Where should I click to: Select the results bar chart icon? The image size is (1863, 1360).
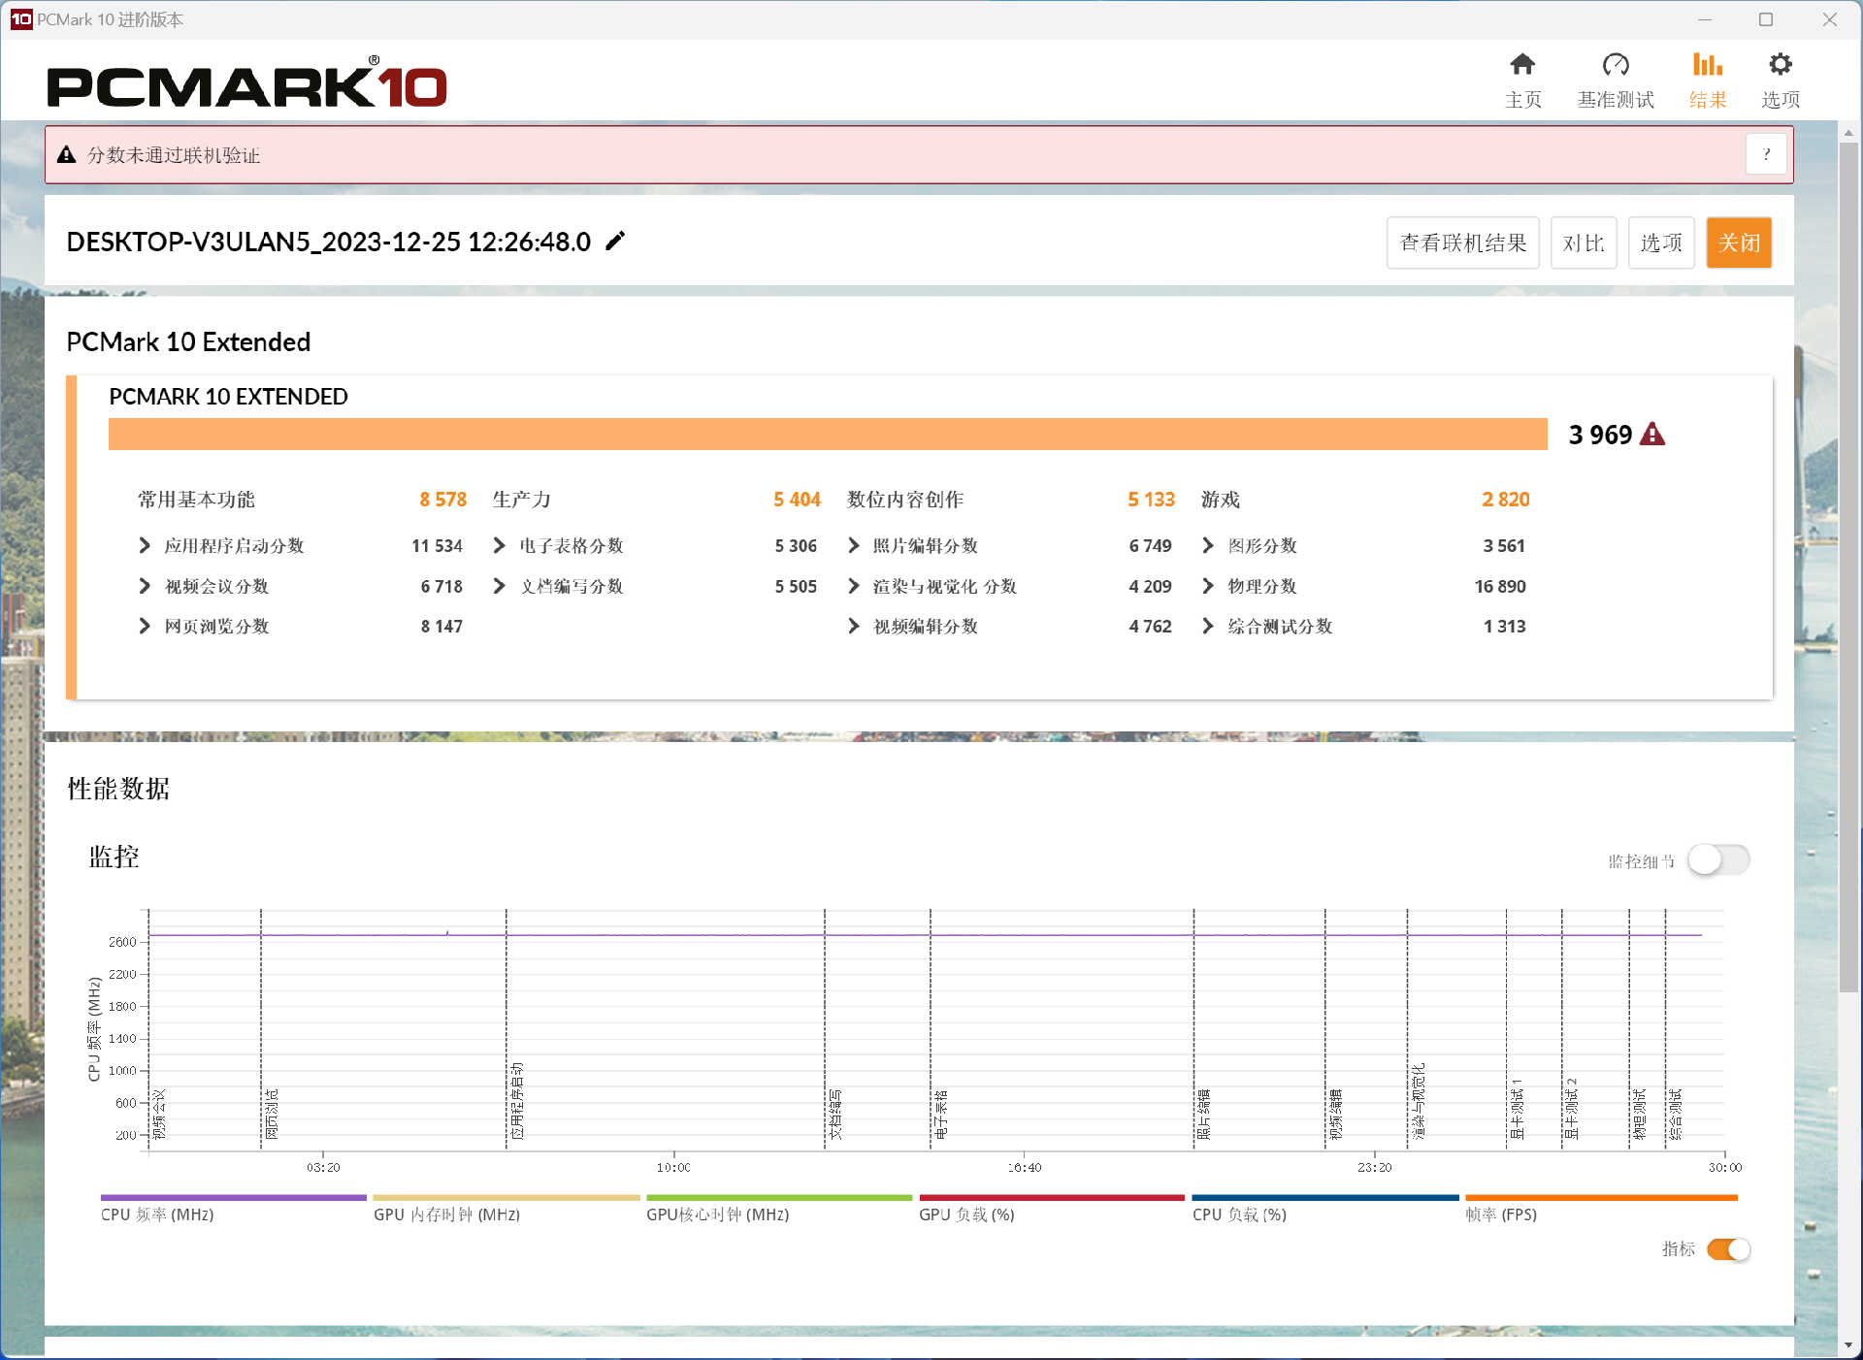tap(1707, 65)
